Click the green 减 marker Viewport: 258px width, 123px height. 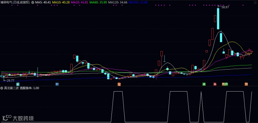pos(204,84)
